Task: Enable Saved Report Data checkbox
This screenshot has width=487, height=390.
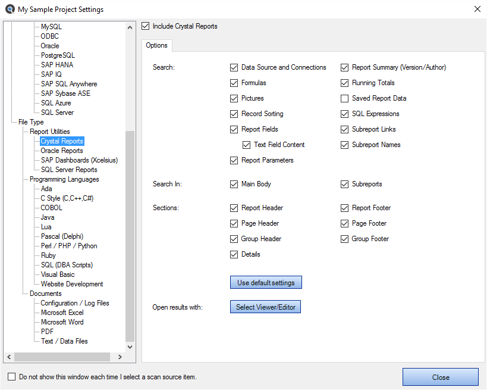Action: click(x=344, y=98)
